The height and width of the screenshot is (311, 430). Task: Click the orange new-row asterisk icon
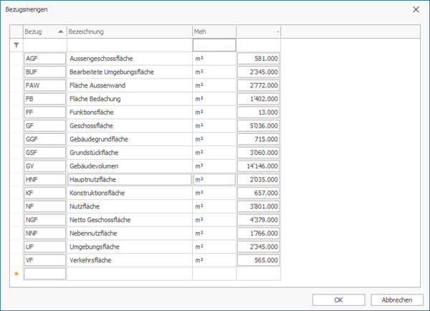coord(16,274)
